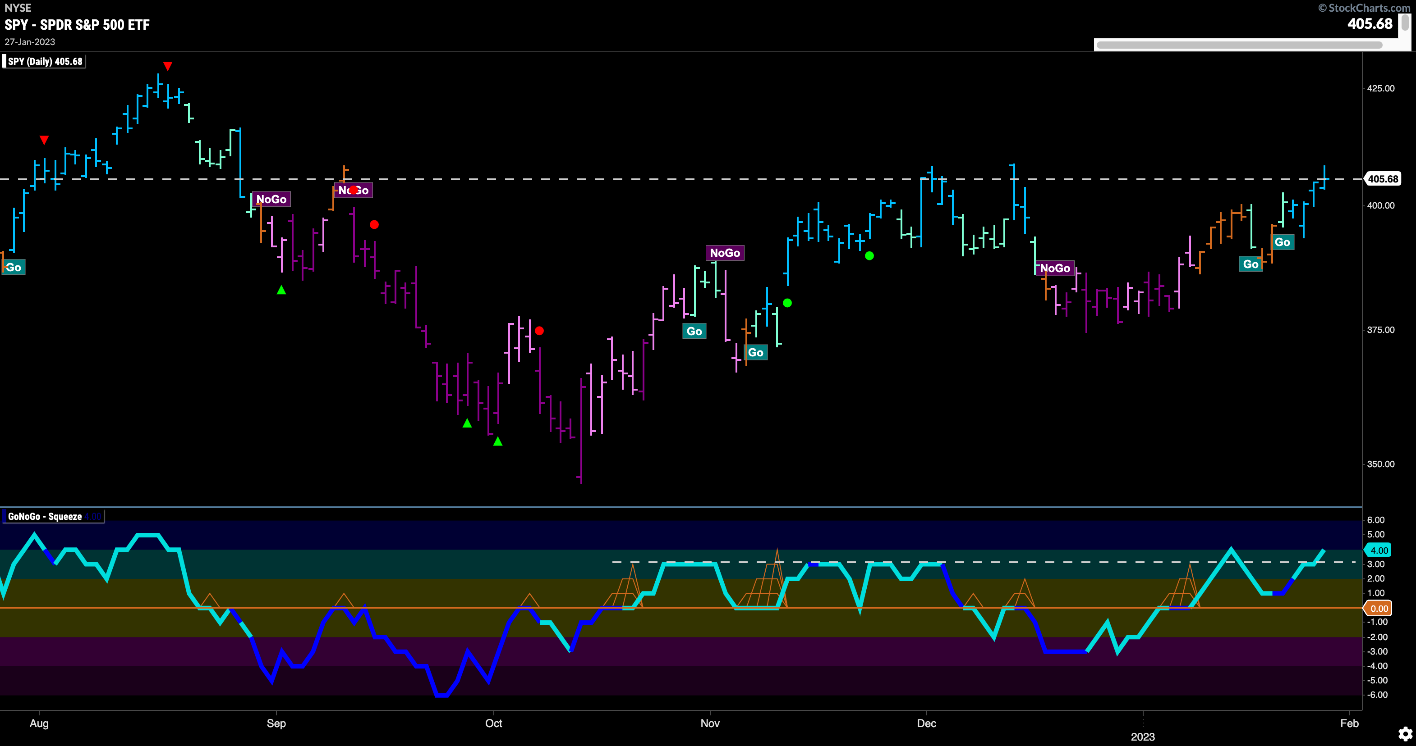1416x746 pixels.
Task: Click the green dot in late November
Action: coord(869,256)
